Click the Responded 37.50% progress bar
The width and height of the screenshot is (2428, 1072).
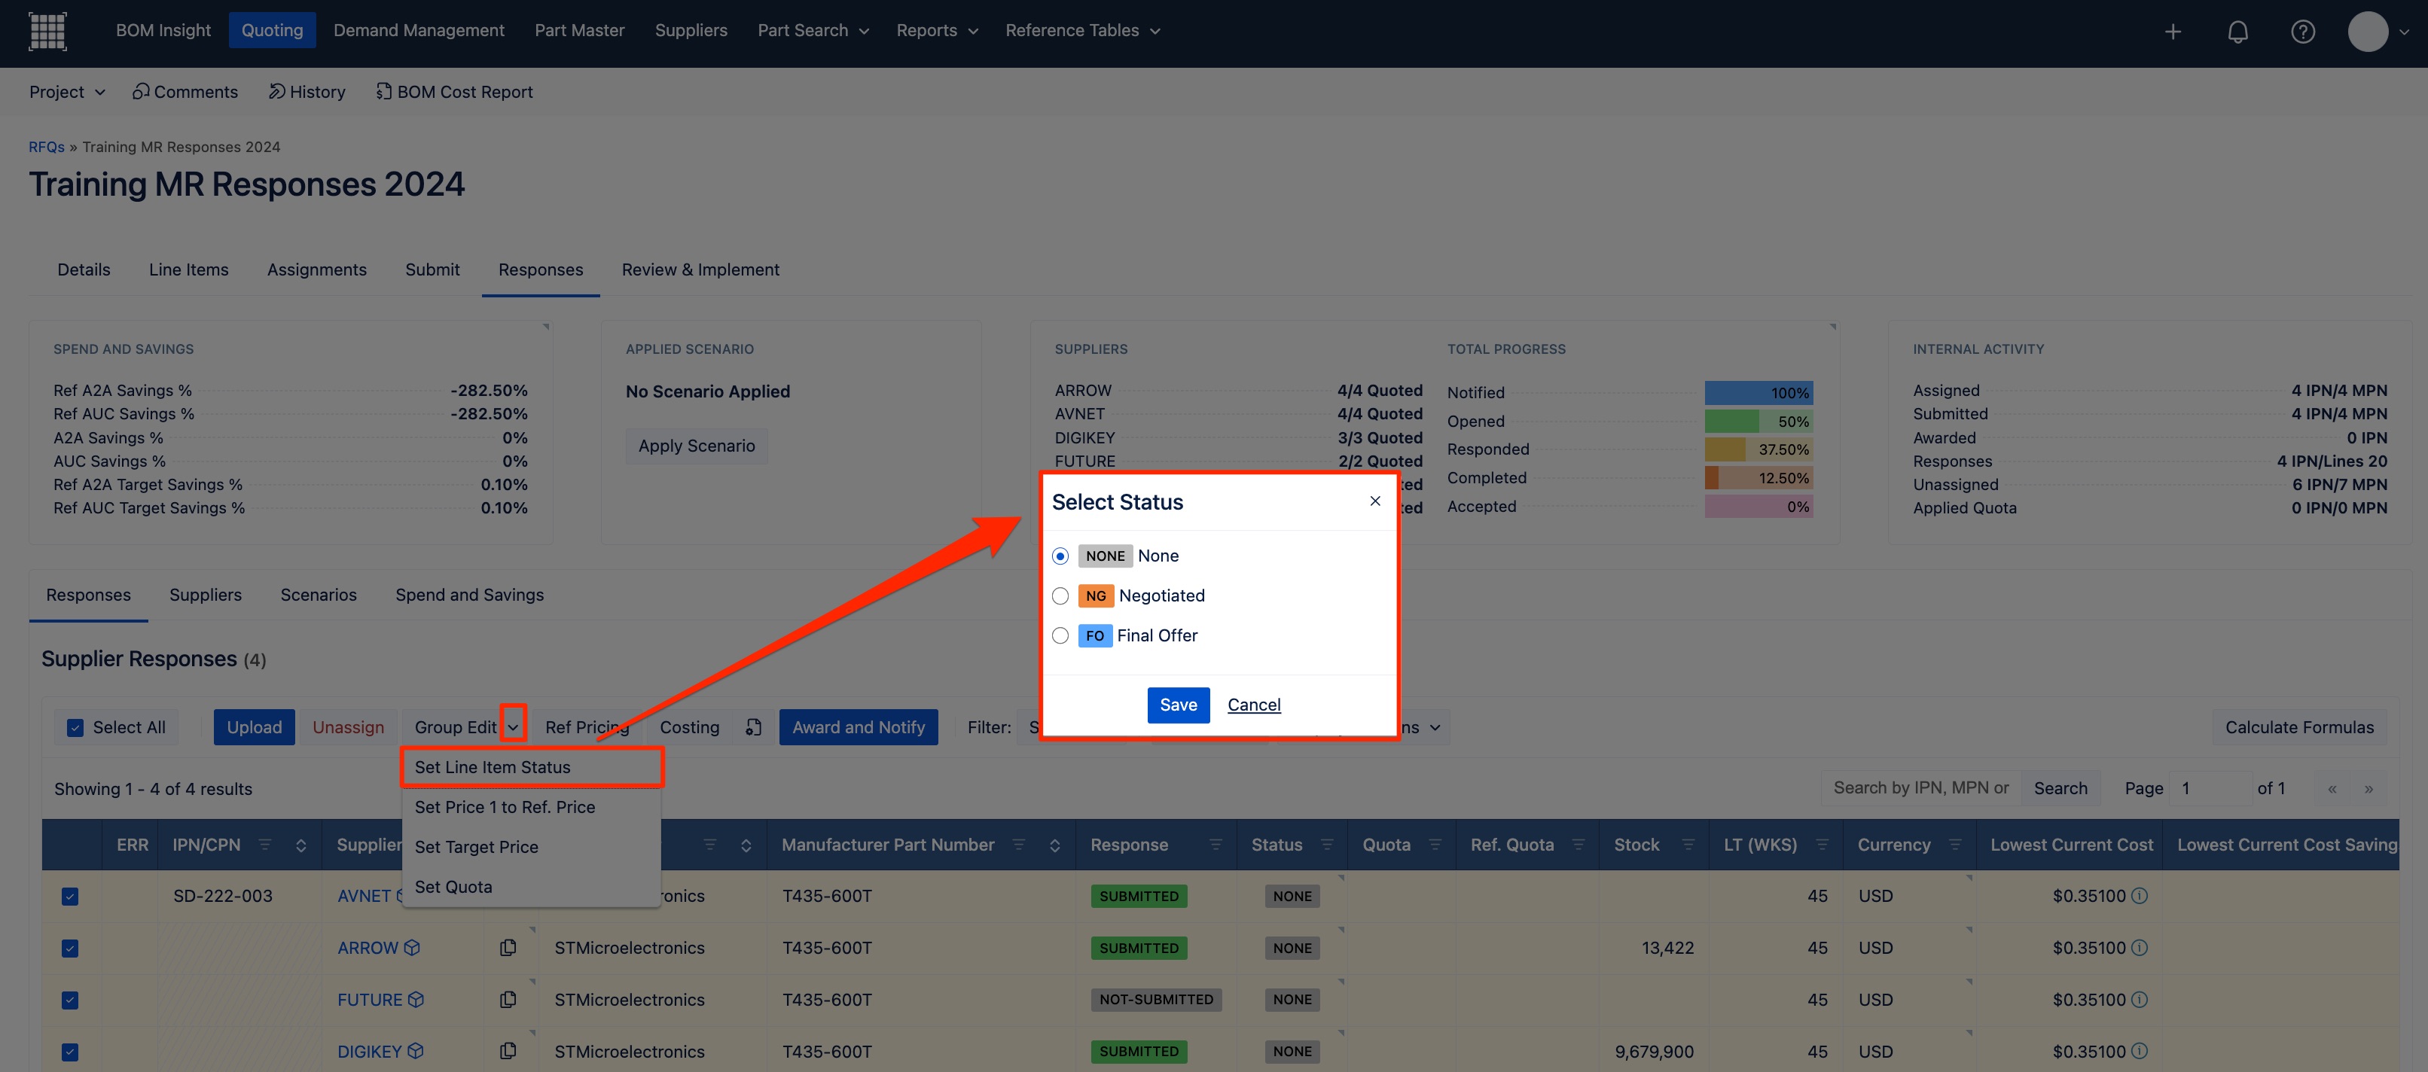point(1758,449)
